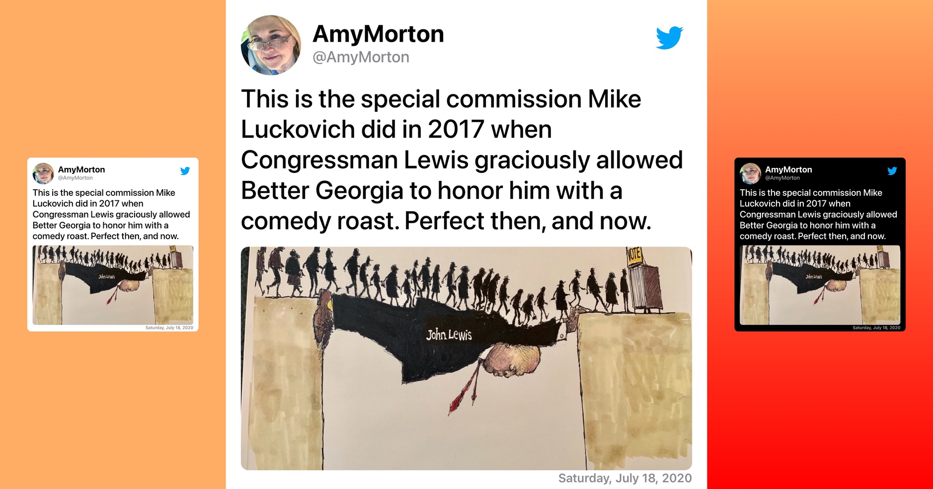This screenshot has width=933, height=489.
Task: Open cartoon image in the dark preview
Action: [x=820, y=285]
